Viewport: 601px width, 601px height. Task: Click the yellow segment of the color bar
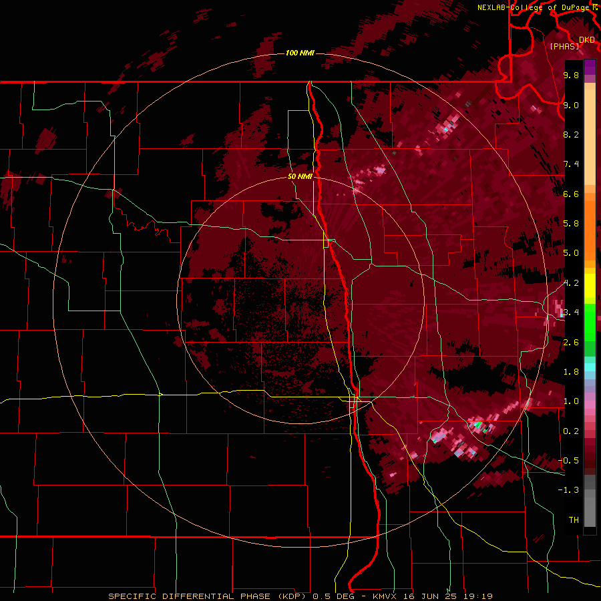[x=590, y=286]
